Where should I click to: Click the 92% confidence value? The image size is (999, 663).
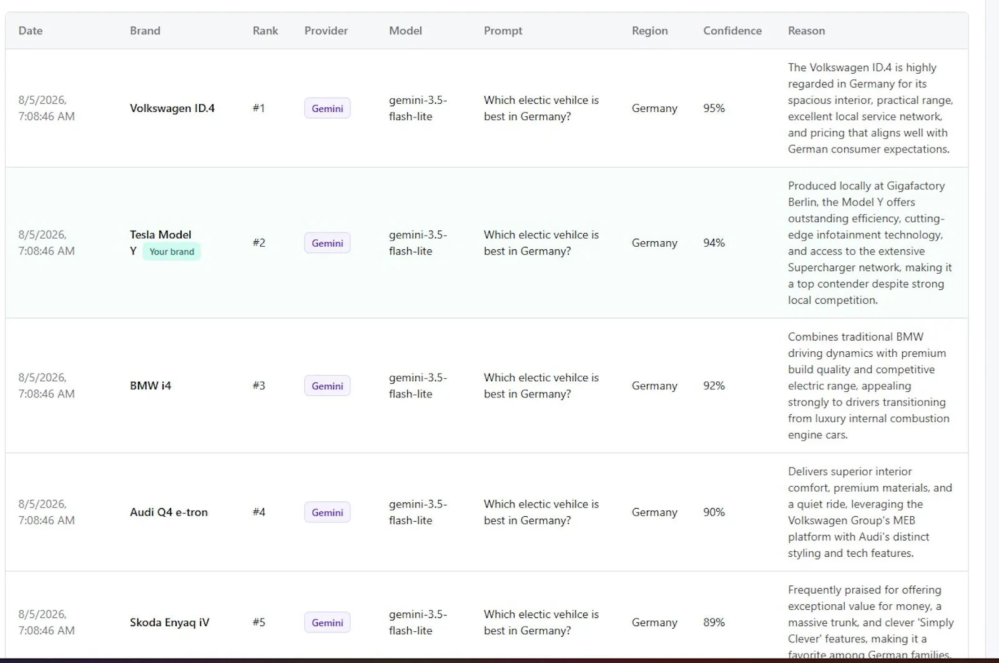(714, 386)
